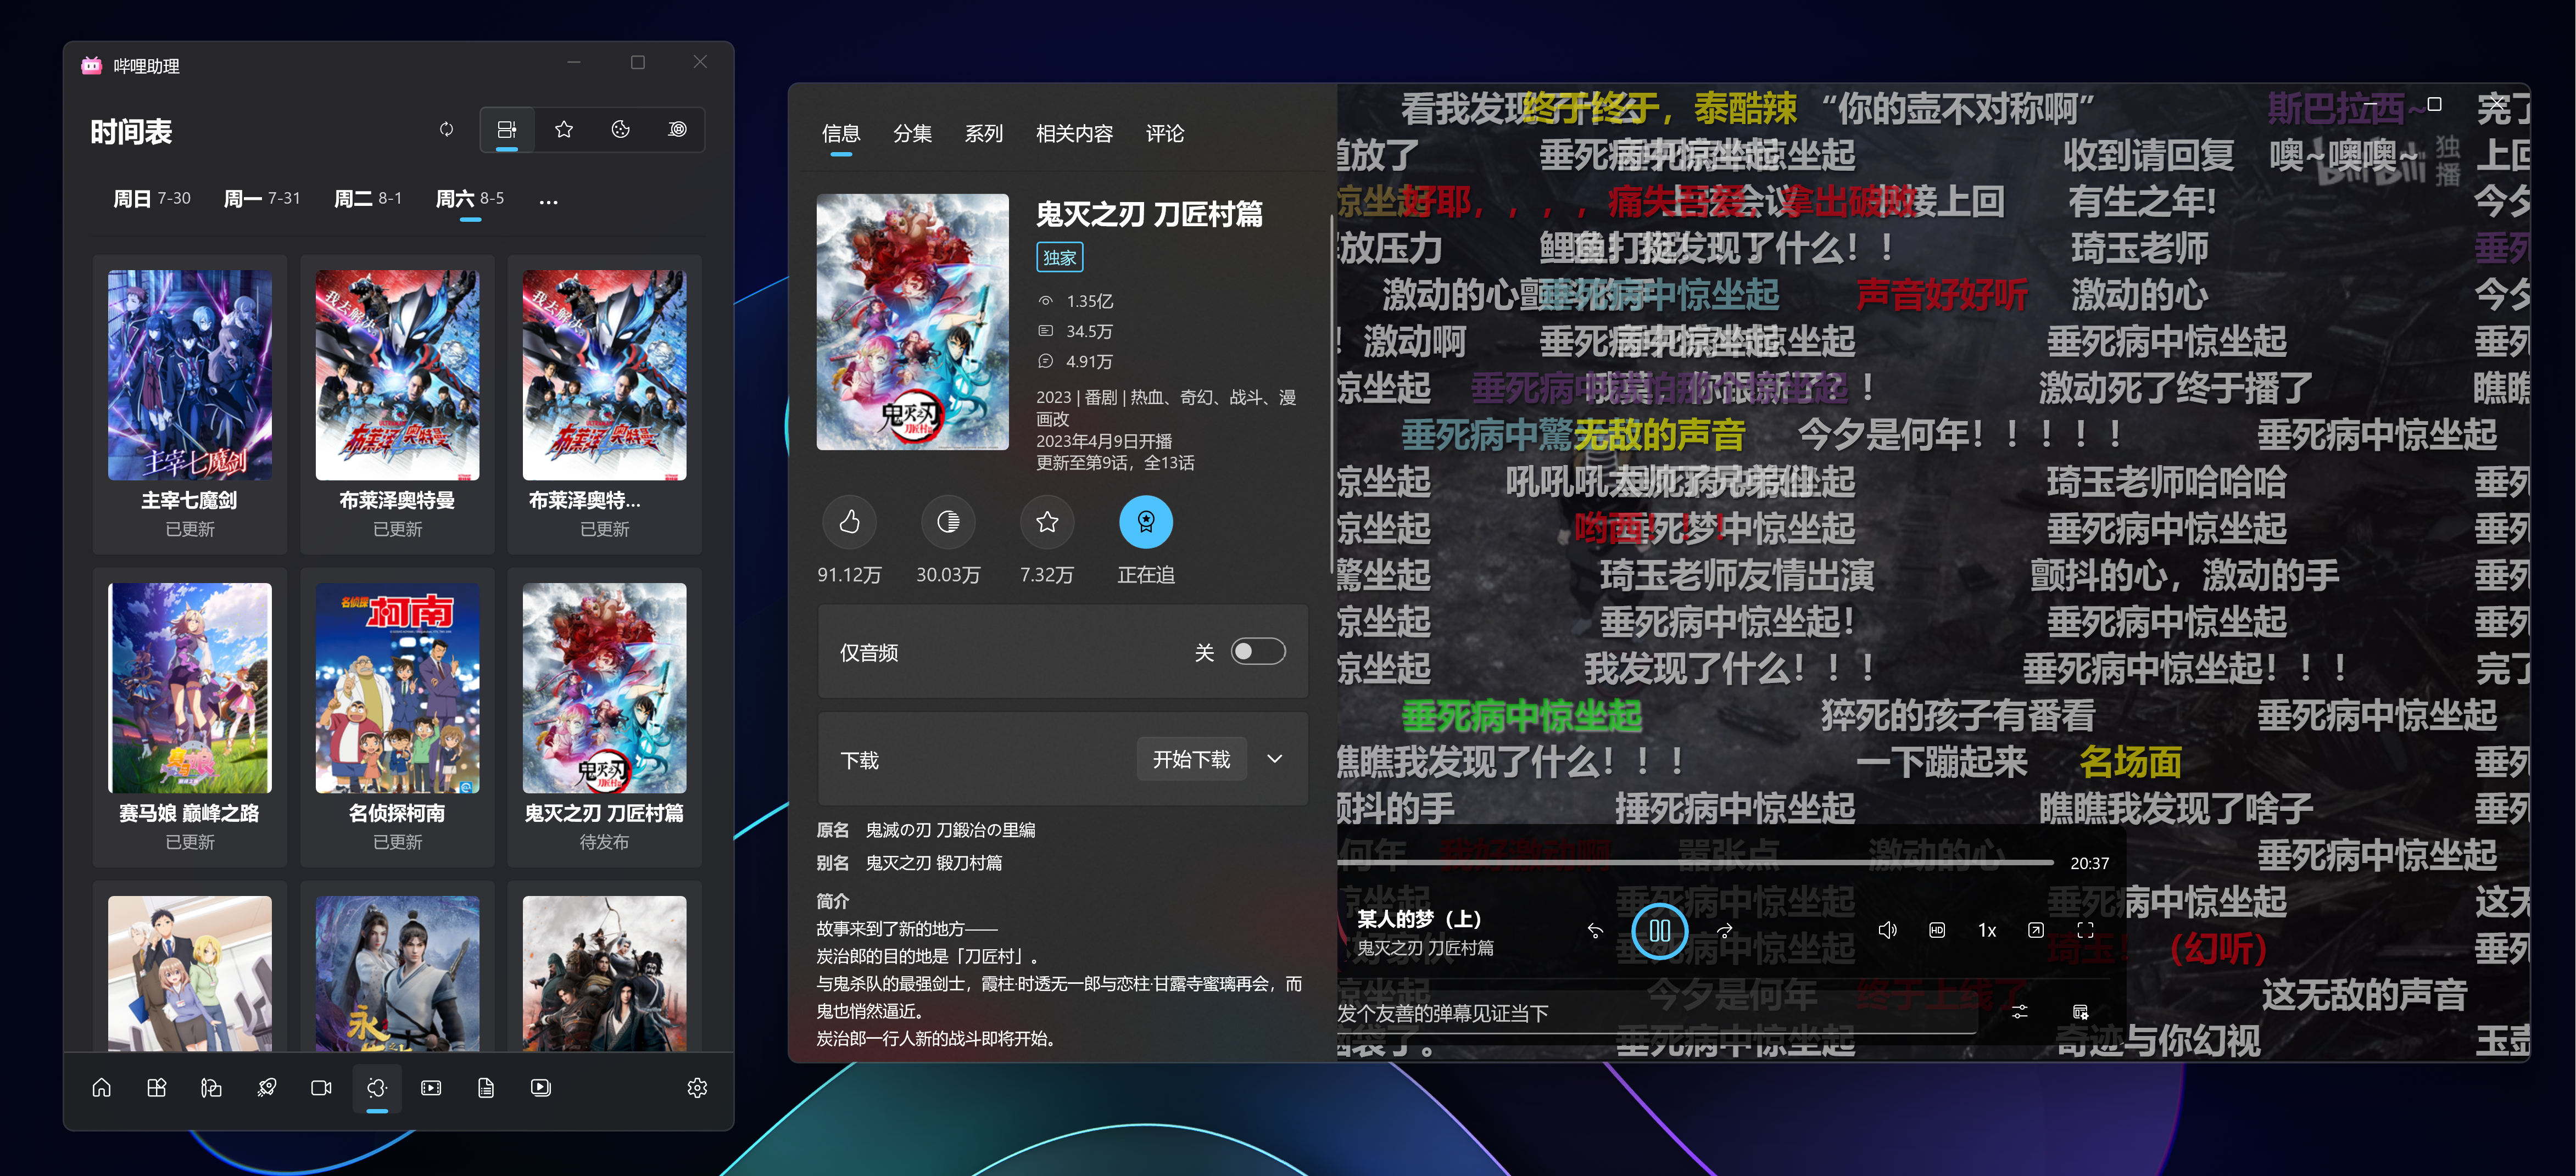Toggle the star favorite button 7.32万

[x=1046, y=522]
